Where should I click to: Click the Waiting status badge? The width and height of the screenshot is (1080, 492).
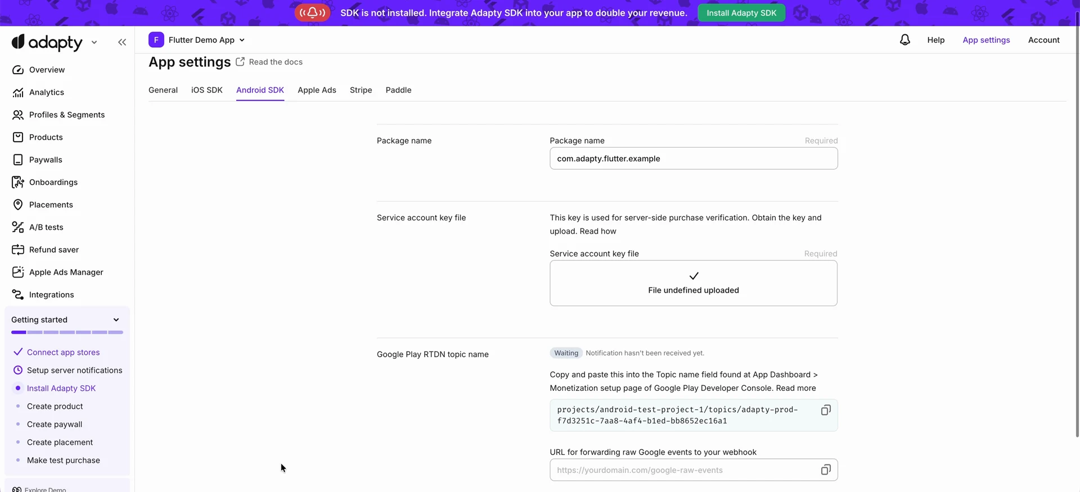click(566, 353)
